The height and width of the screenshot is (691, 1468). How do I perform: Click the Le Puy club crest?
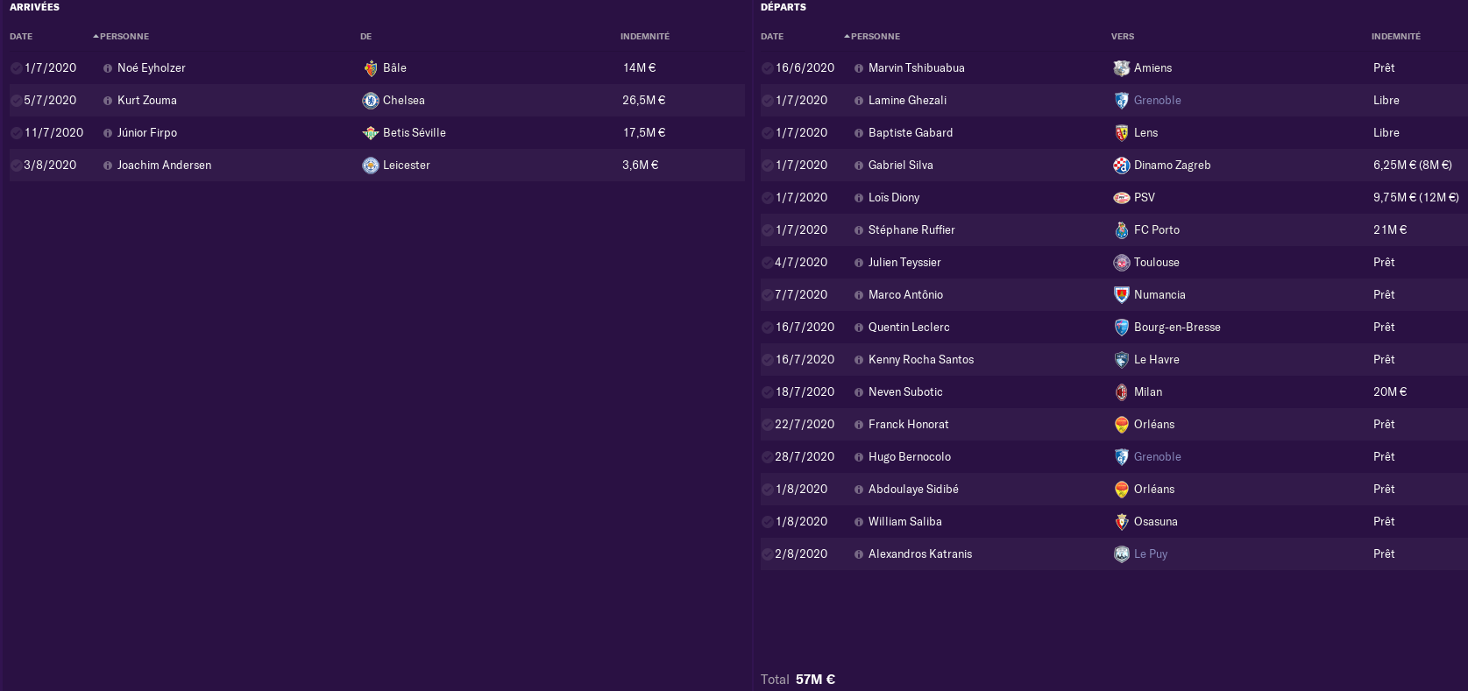pos(1122,554)
